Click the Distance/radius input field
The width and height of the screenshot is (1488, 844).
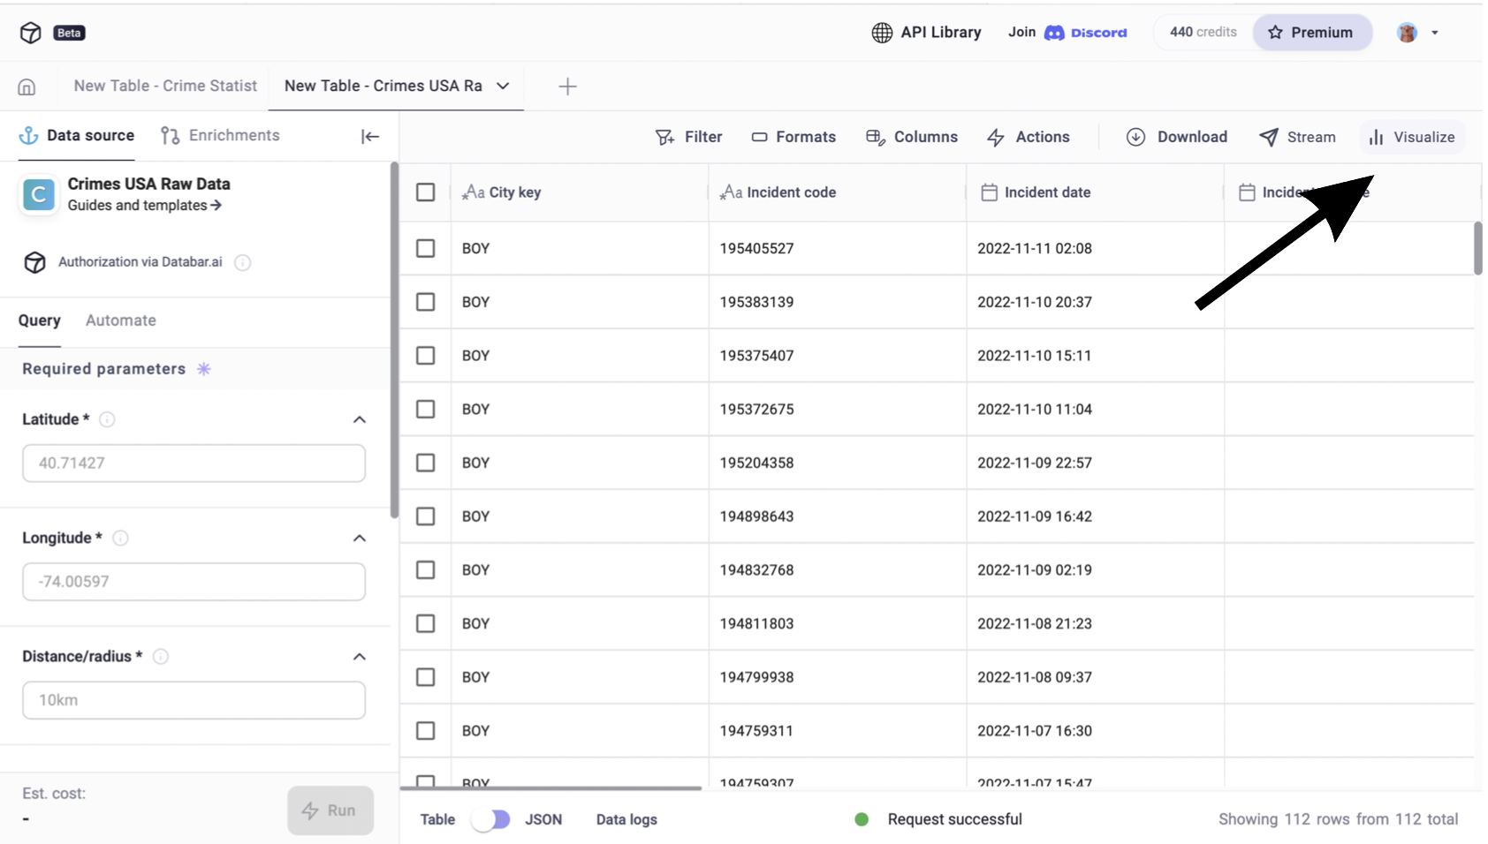pyautogui.click(x=194, y=700)
